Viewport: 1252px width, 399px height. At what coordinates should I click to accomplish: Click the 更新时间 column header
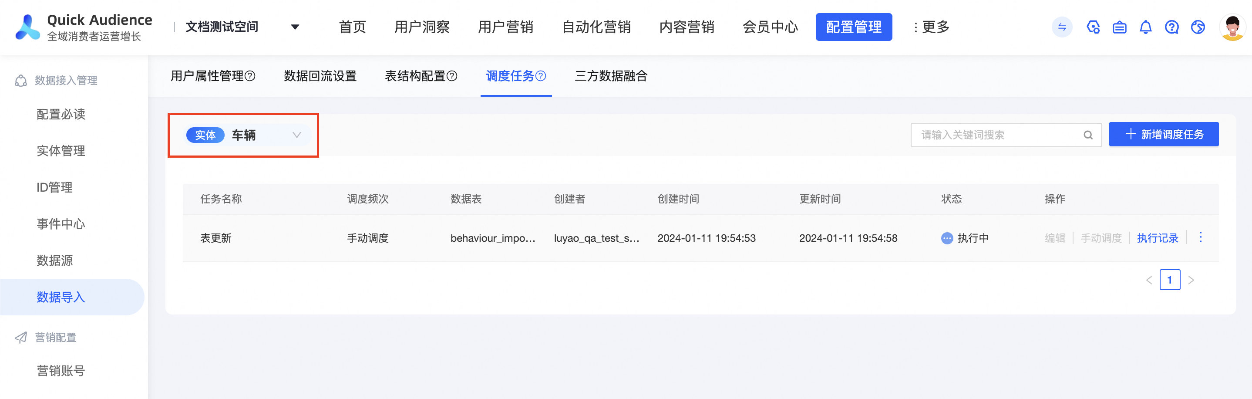821,199
